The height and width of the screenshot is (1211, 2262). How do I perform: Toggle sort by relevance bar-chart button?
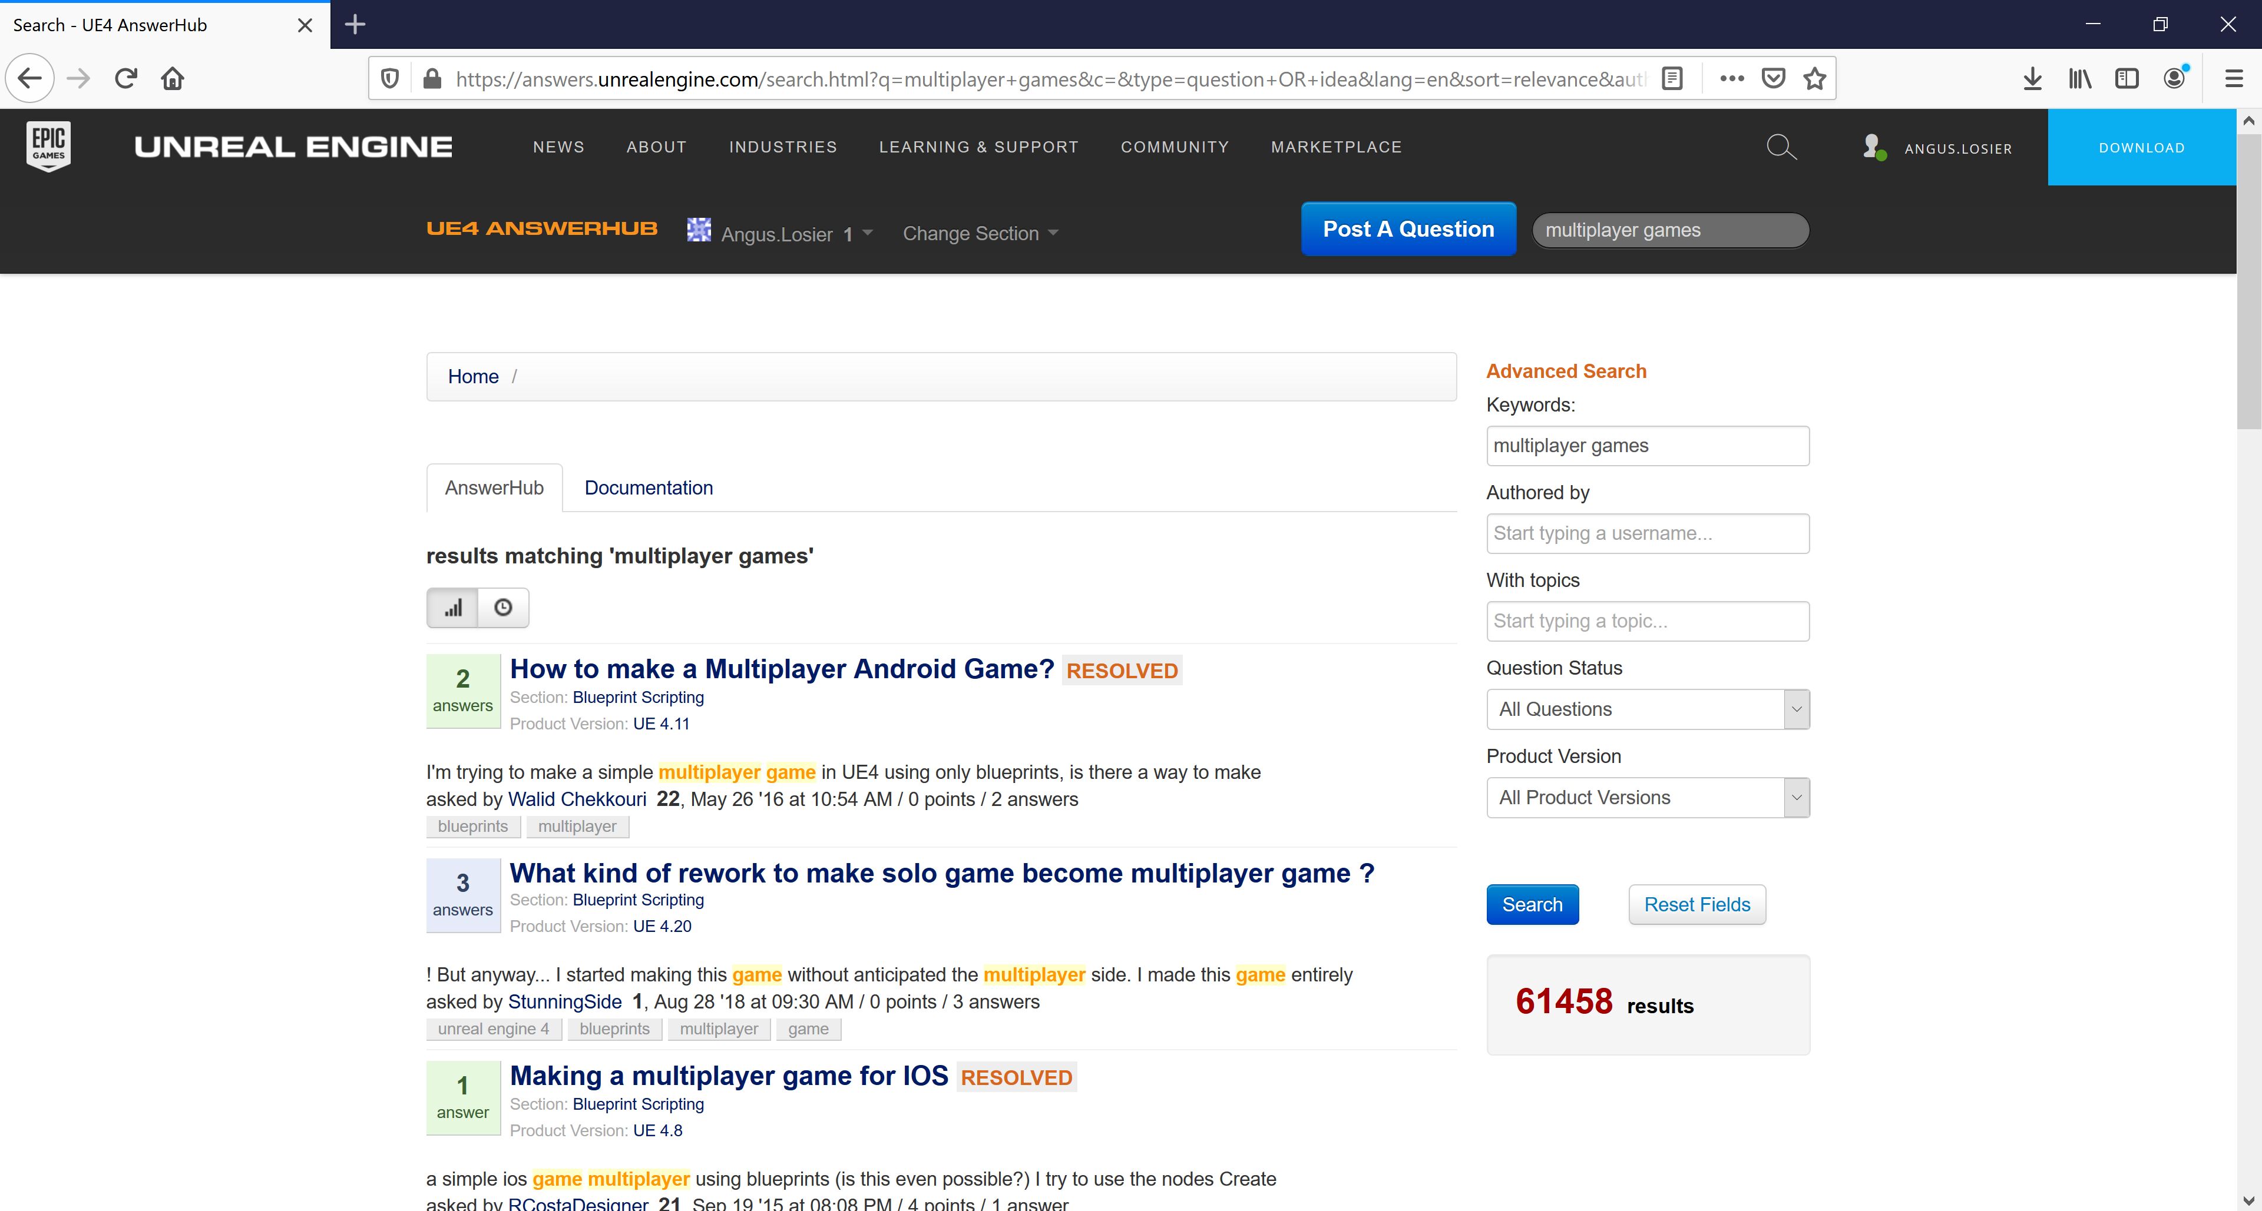pos(452,607)
